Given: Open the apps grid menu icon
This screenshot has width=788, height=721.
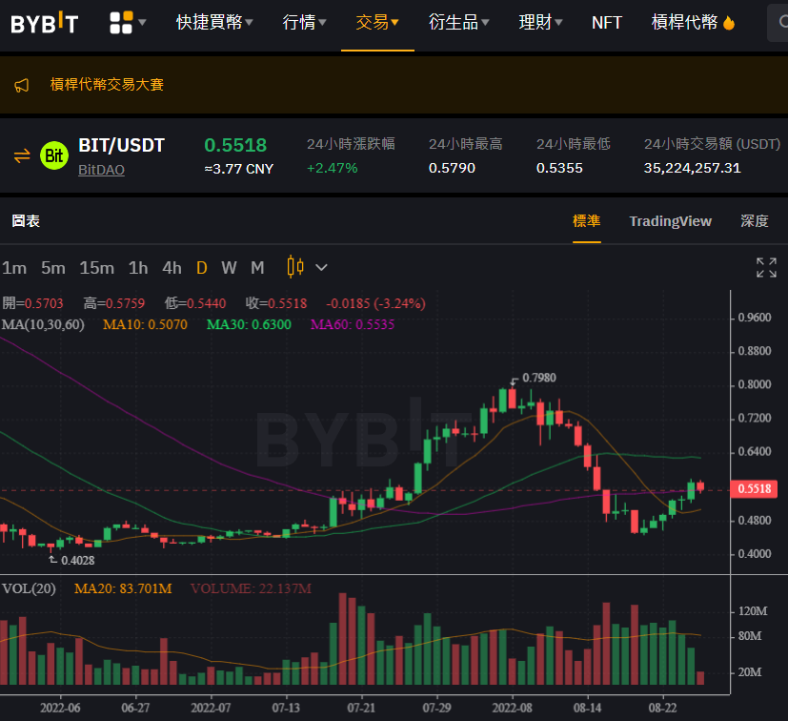Looking at the screenshot, I should 121,23.
